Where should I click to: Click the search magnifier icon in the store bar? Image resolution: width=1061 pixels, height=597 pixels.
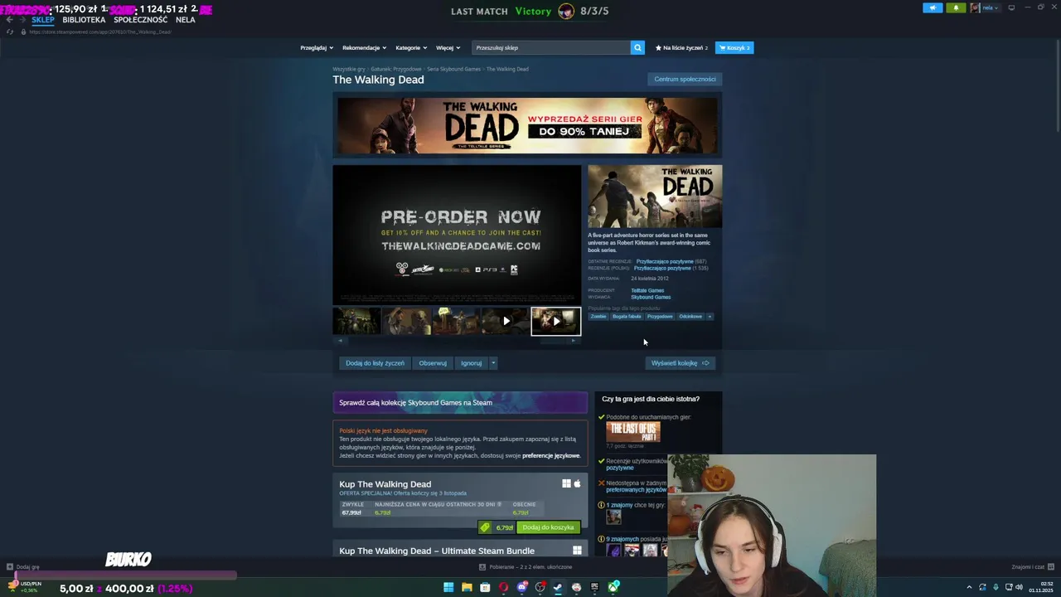pyautogui.click(x=637, y=47)
